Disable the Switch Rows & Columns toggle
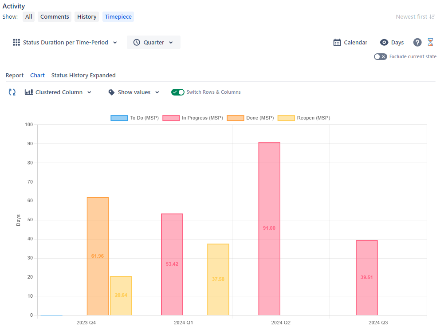The width and height of the screenshot is (440, 331). click(x=177, y=92)
